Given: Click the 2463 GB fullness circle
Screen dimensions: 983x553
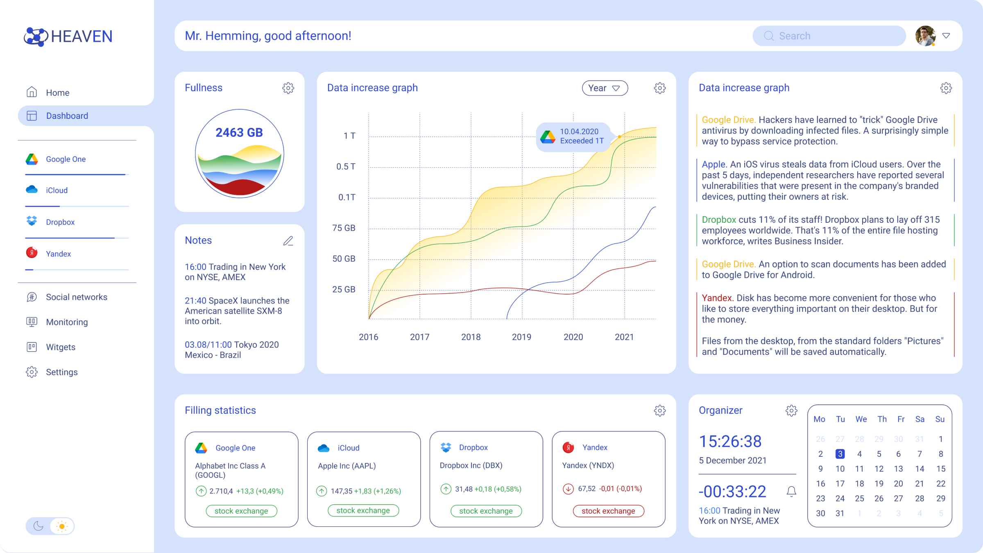Looking at the screenshot, I should point(240,154).
